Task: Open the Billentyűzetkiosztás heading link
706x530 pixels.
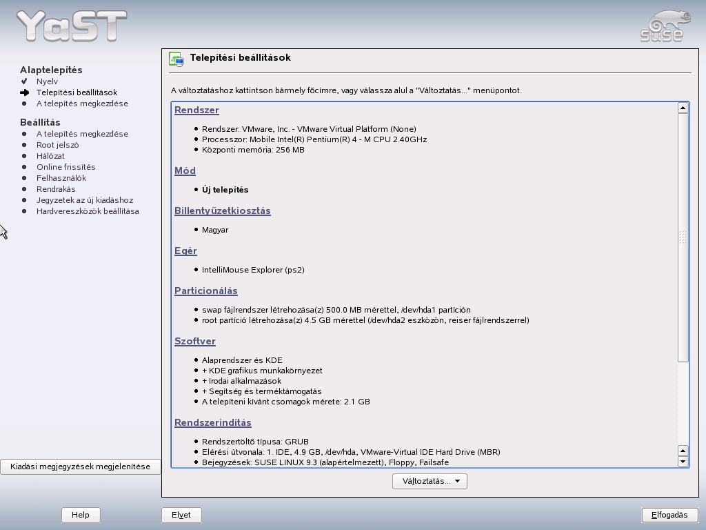Action: [x=223, y=210]
